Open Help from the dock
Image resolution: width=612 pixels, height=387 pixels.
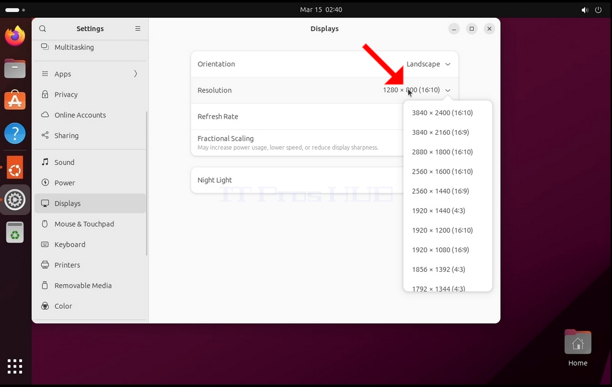[x=15, y=133]
